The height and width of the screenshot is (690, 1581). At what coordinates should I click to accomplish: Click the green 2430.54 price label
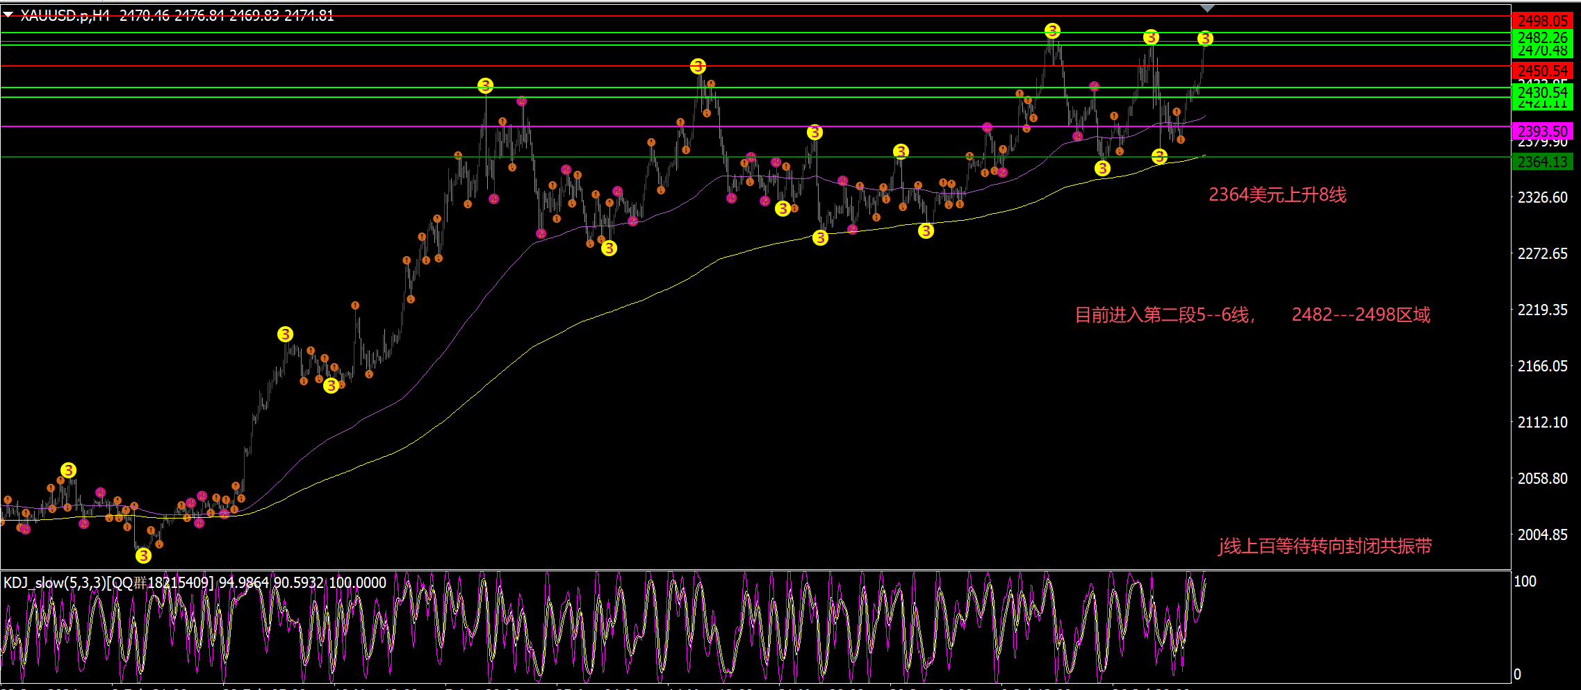[1542, 92]
